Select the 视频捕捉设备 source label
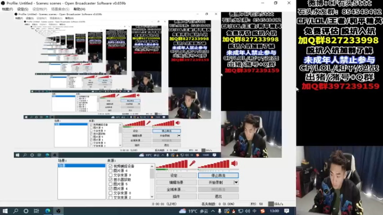The height and width of the screenshot is (215, 383). (124, 166)
